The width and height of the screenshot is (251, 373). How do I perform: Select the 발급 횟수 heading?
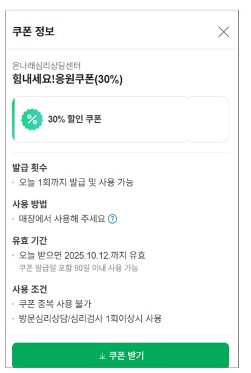pyautogui.click(x=30, y=168)
